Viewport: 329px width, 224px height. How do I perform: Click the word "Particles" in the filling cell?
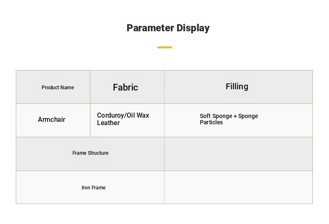211,123
